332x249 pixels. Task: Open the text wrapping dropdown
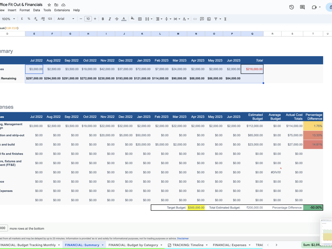click(180, 19)
